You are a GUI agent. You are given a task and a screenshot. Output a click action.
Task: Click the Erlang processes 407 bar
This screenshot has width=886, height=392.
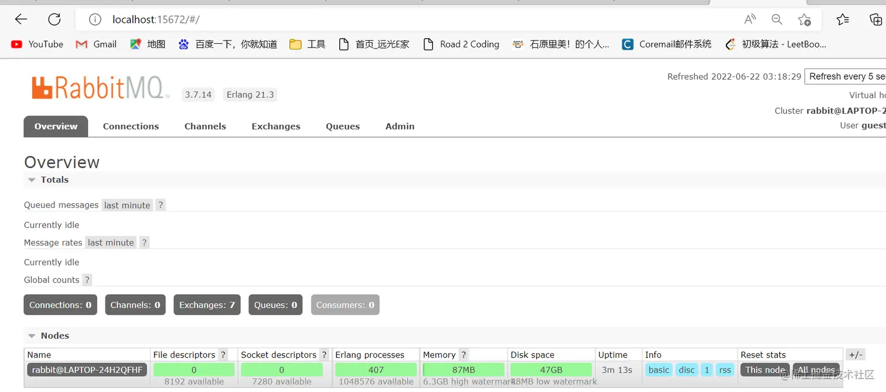coord(376,370)
